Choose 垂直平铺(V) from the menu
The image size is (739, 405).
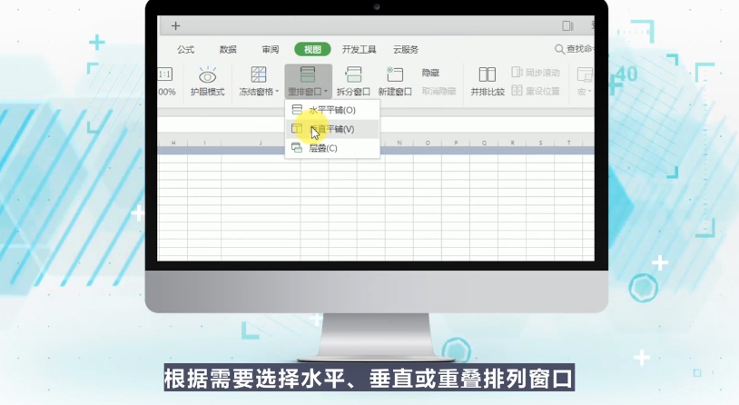331,129
